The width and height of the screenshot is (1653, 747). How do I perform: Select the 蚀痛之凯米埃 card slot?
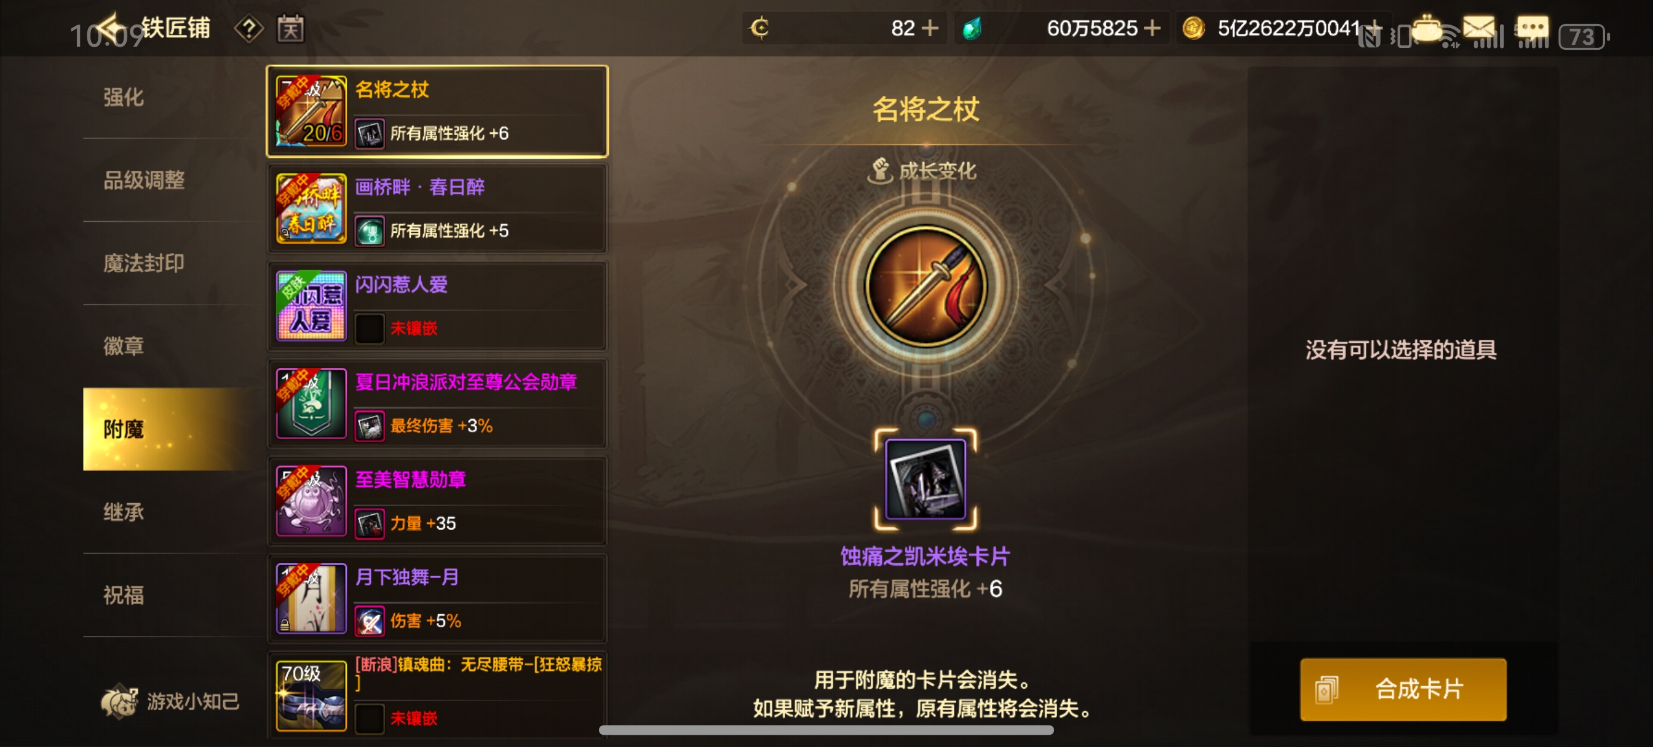(925, 479)
